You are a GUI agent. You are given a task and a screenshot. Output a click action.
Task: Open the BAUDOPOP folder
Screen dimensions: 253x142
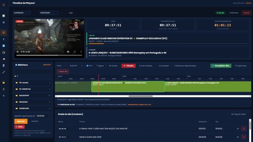(x=33, y=96)
